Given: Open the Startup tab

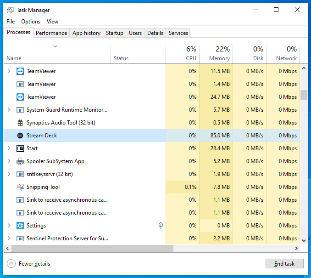Looking at the screenshot, I should 114,33.
